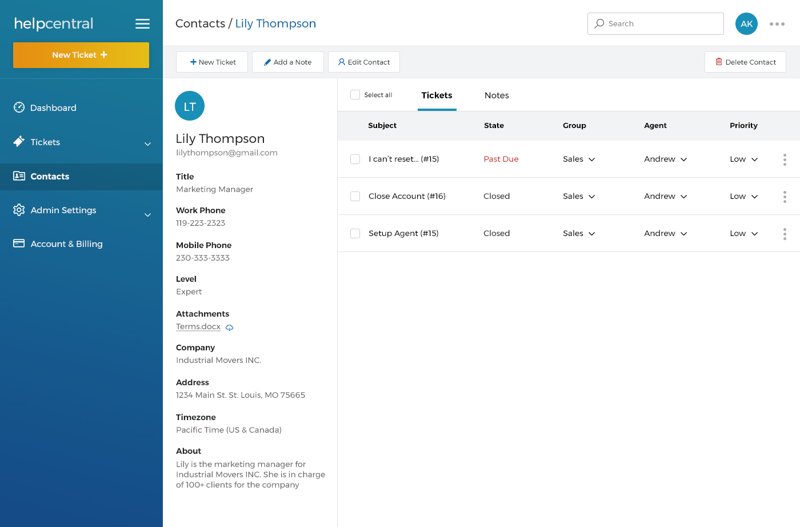Open row options for Setup Agent ticket
The height and width of the screenshot is (527, 800).
[x=785, y=234]
